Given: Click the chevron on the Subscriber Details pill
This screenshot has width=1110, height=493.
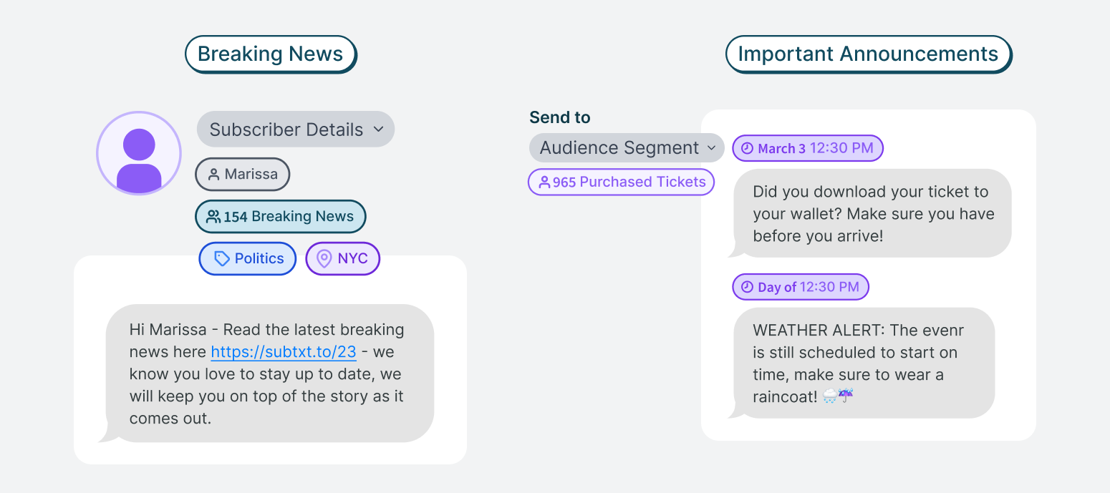Looking at the screenshot, I should [380, 130].
